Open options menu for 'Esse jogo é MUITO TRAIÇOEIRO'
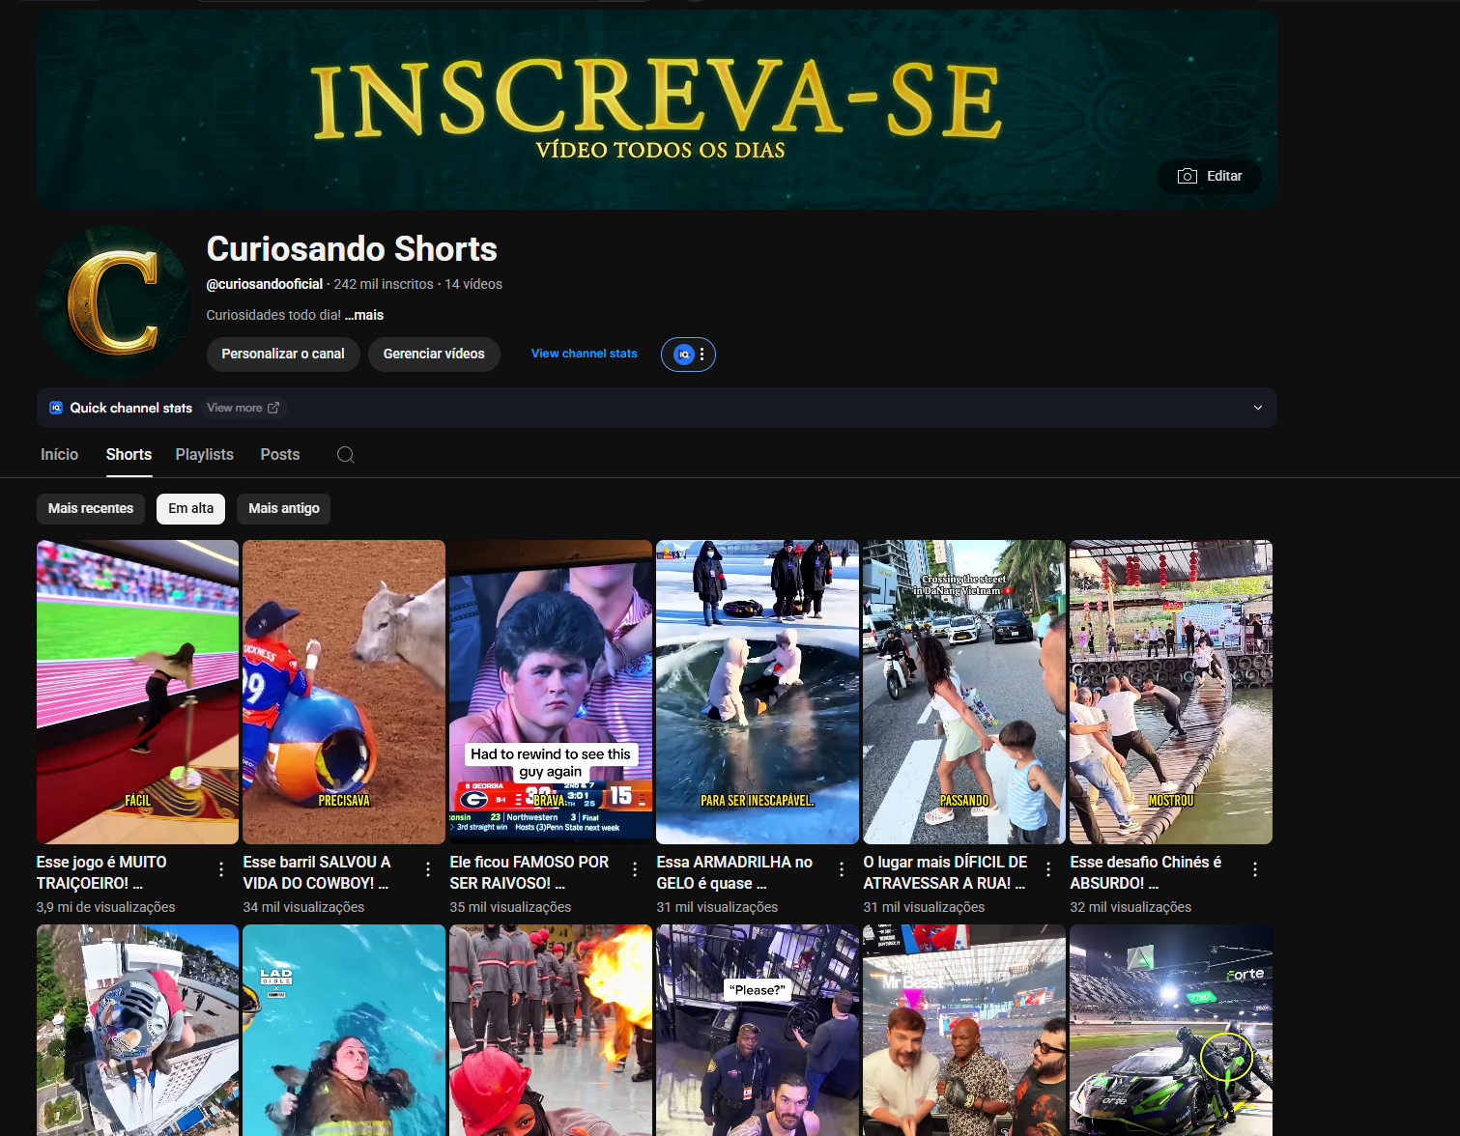Screen dimensions: 1460x1136 tap(221, 869)
